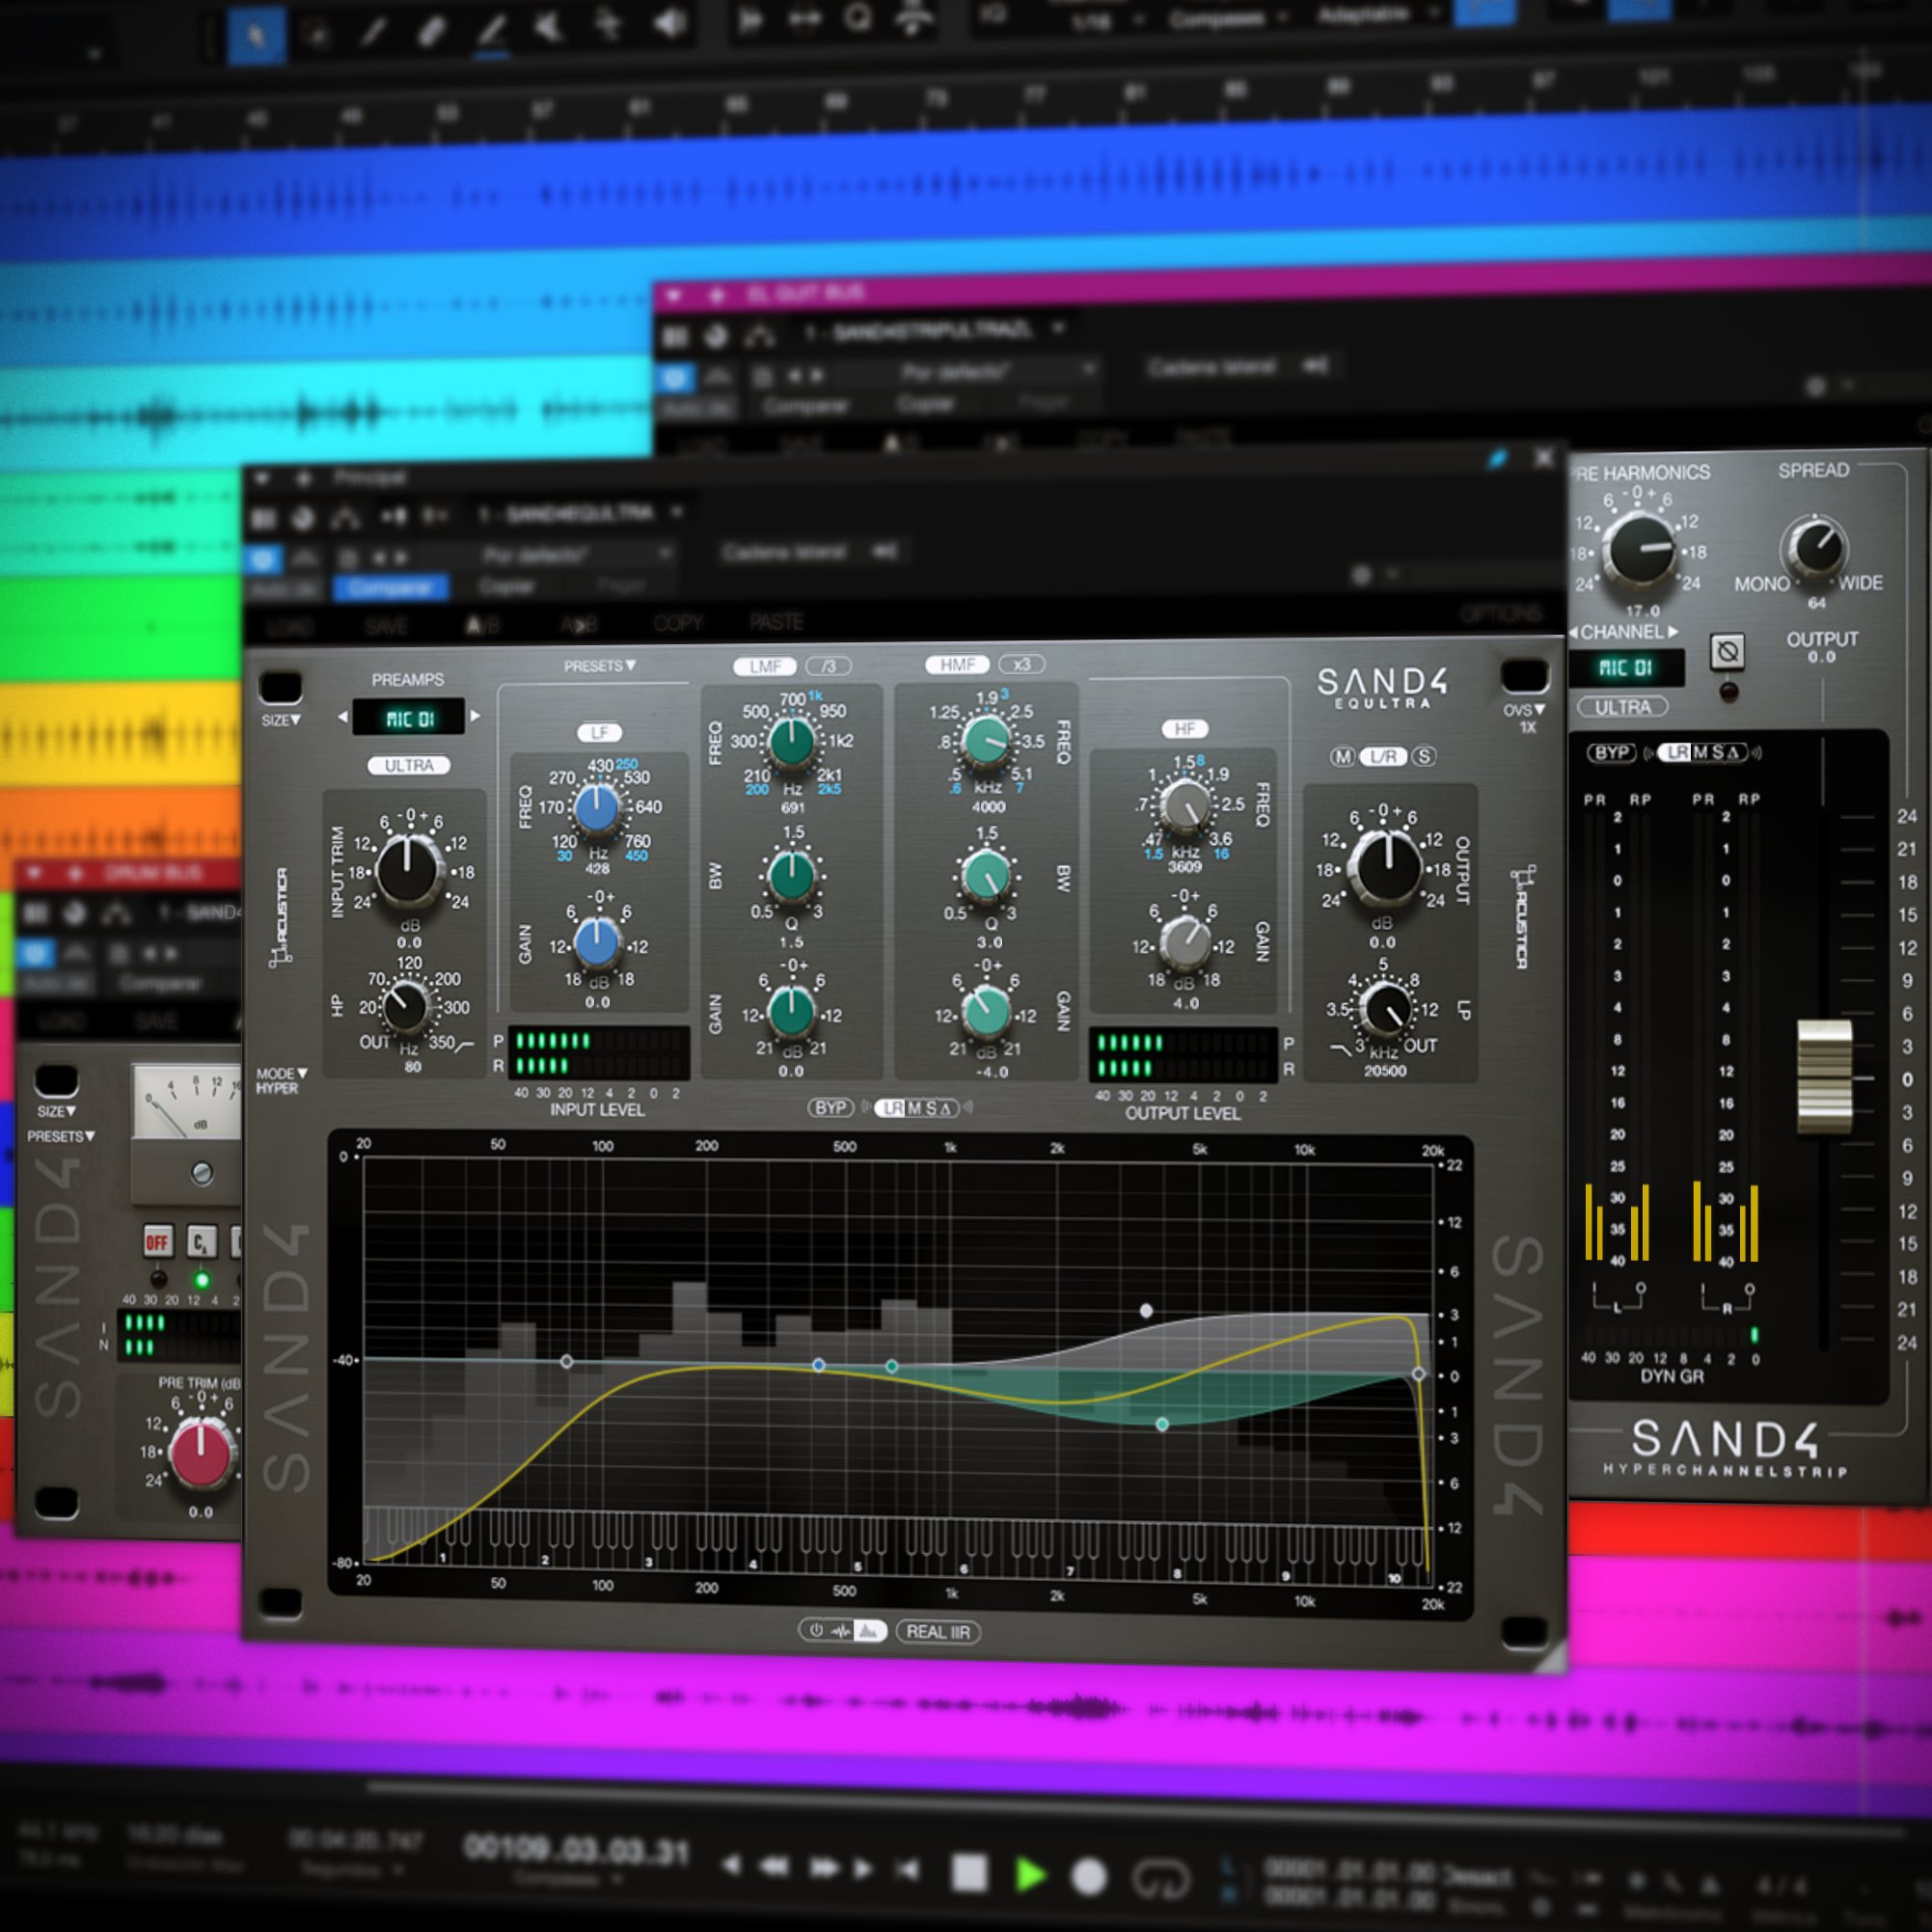Click OPTIONS in EQ plugin menu strip
This screenshot has height=1932, width=1932.
point(1501,614)
